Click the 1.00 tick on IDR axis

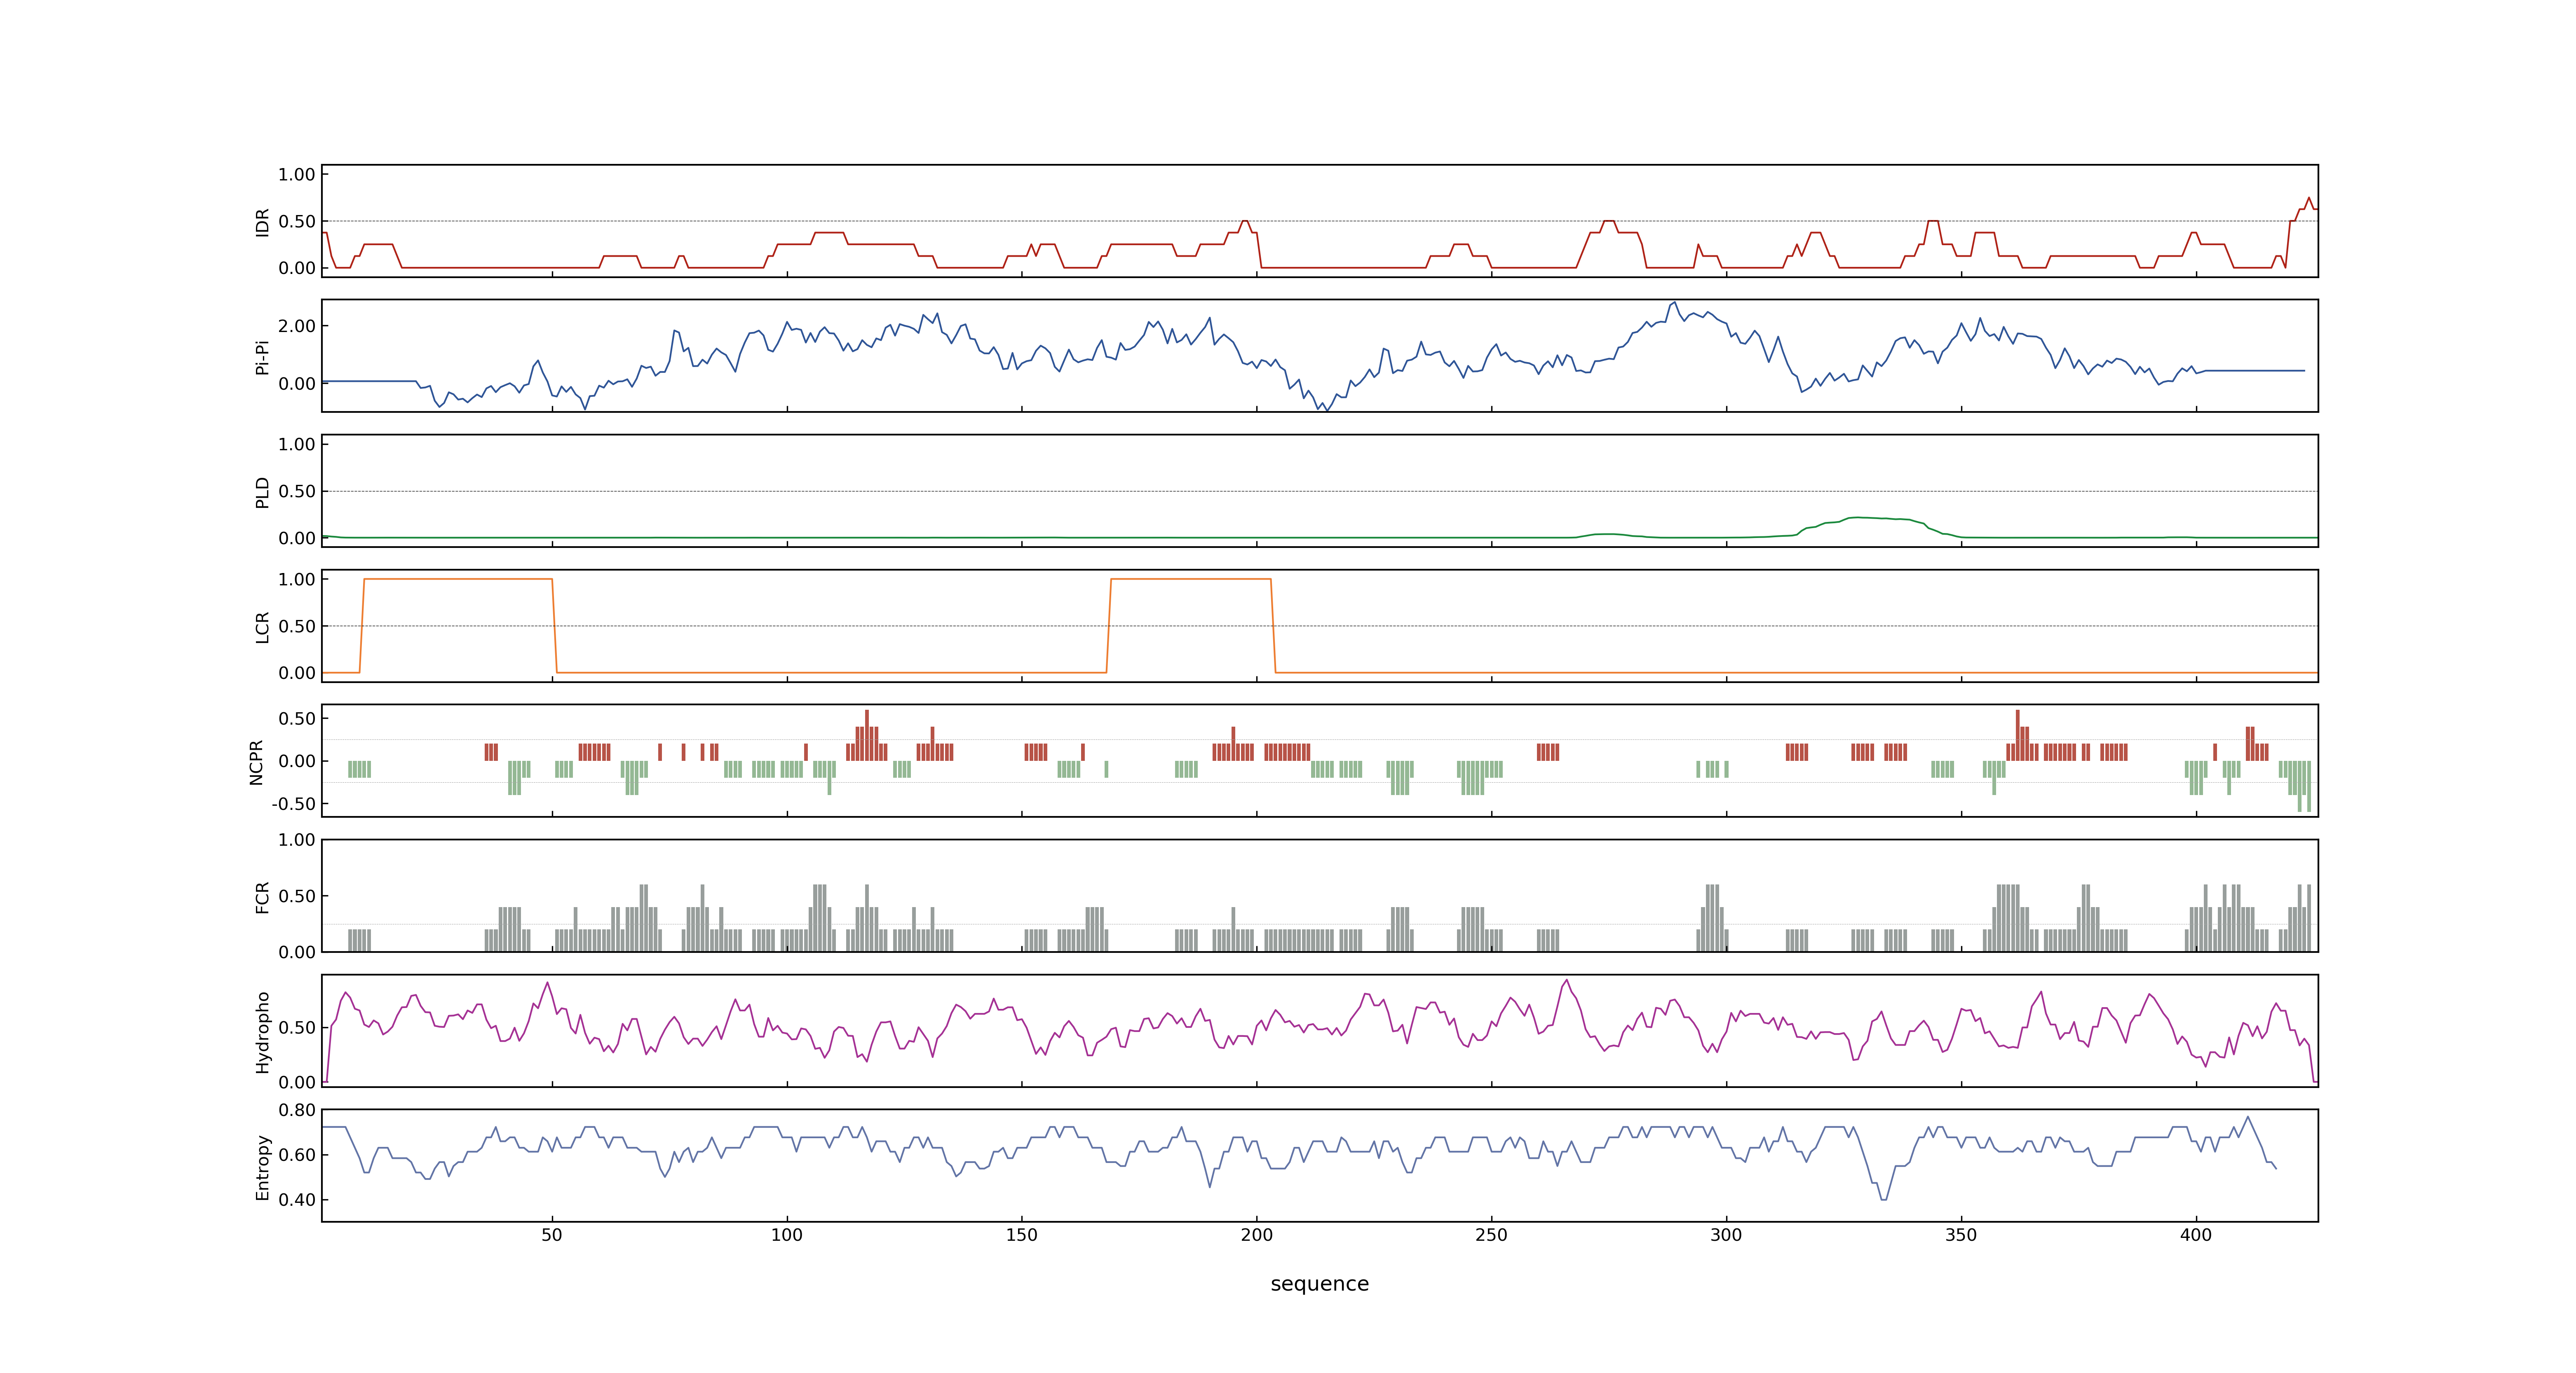[297, 175]
